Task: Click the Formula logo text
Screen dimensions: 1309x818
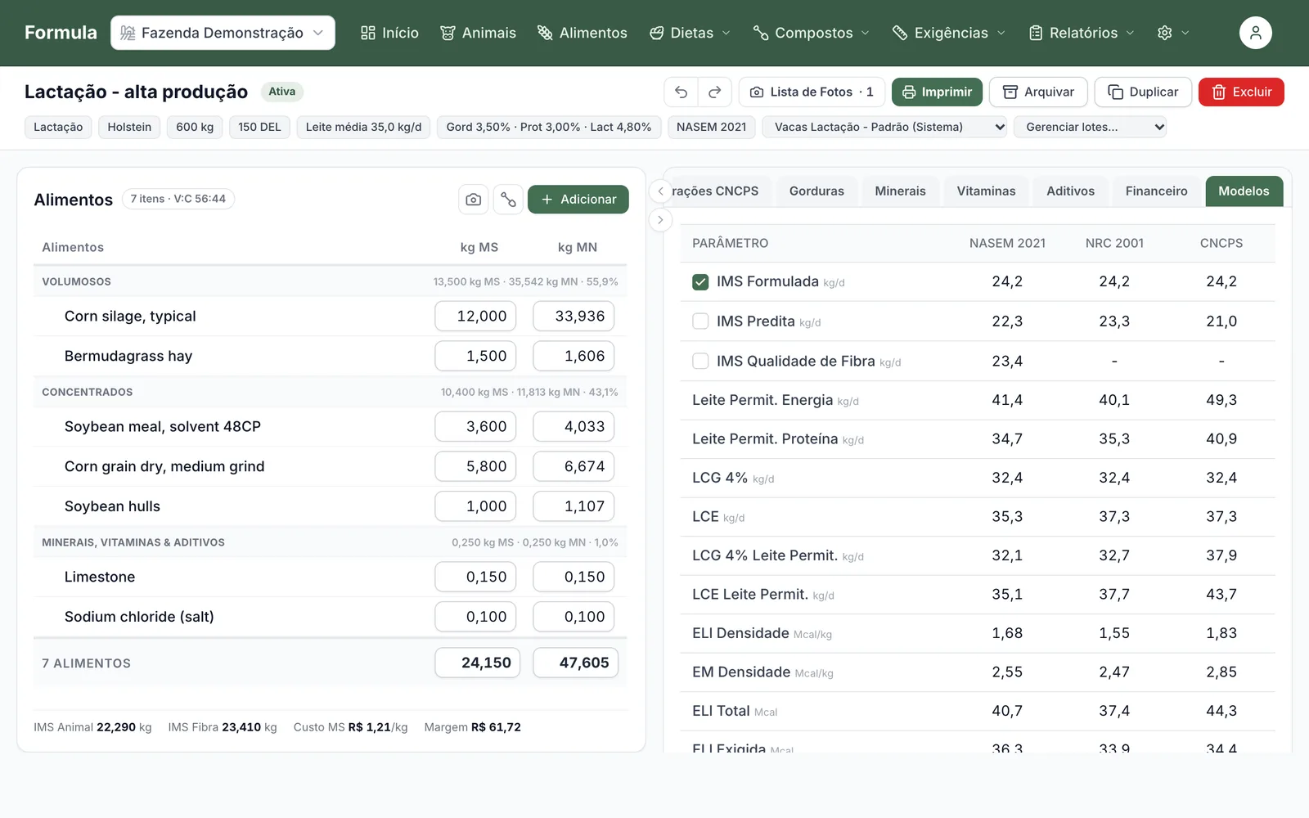Action: [x=61, y=33]
